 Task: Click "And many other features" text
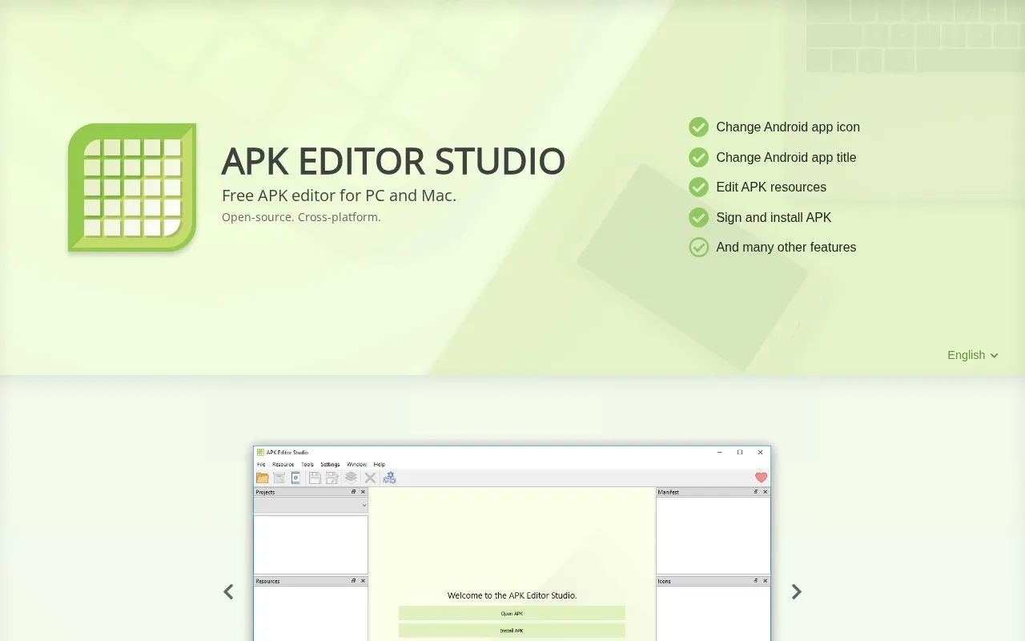point(786,247)
